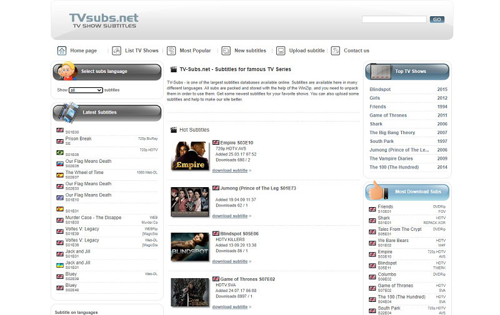Click the Contact us icon
The image size is (500, 315).
[x=335, y=51]
